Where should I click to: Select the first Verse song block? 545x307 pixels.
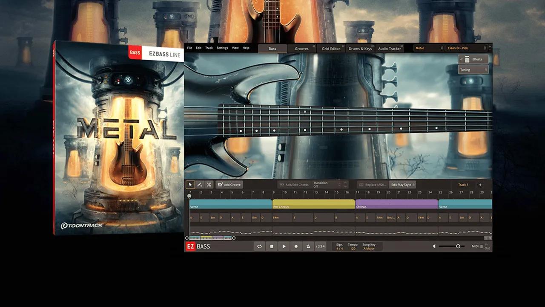[230, 204]
